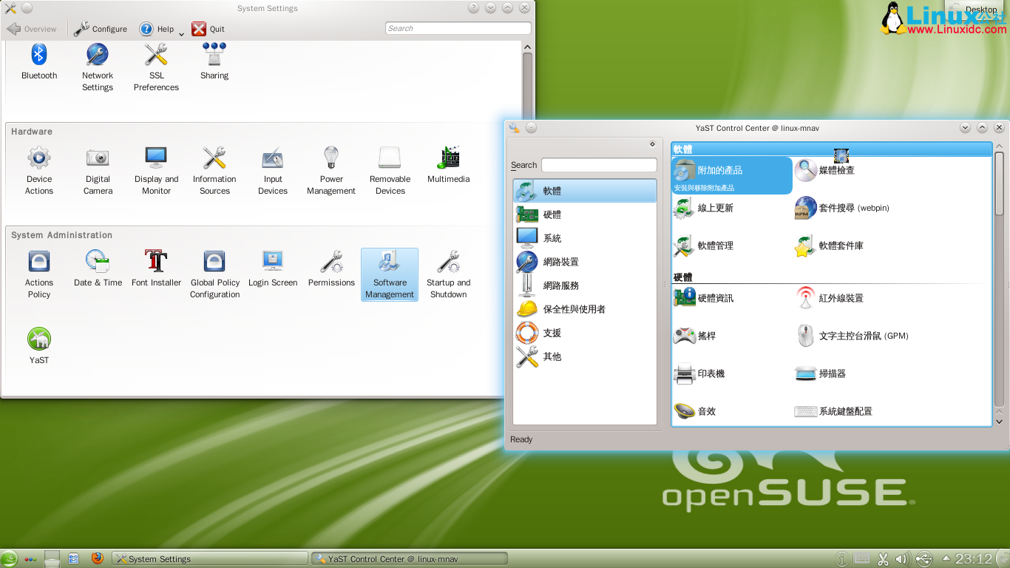Open 印表機 printer module
This screenshot has height=568, width=1010.
(x=699, y=373)
